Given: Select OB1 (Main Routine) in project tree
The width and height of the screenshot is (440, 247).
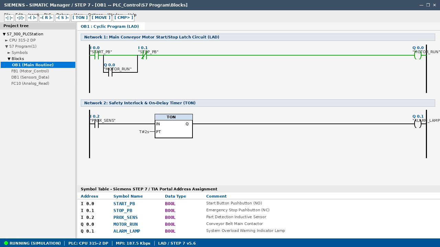Looking at the screenshot, I should (38, 65).
